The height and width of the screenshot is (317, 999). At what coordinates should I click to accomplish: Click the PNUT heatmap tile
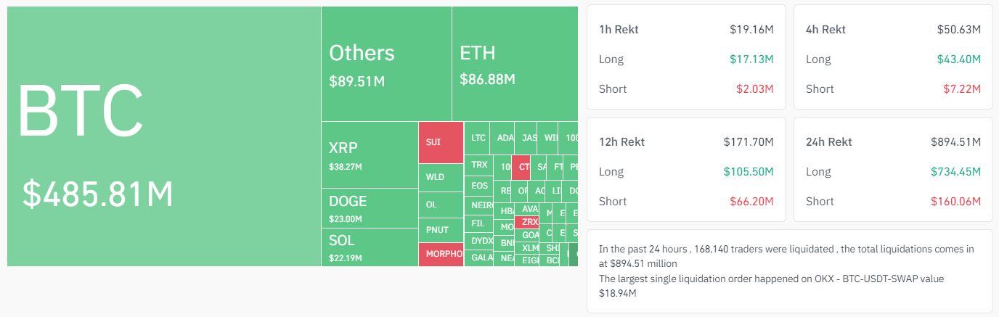point(441,230)
